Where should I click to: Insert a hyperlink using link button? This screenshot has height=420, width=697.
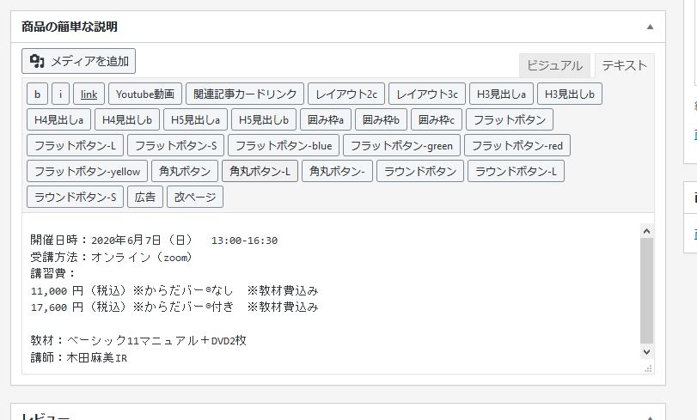[89, 94]
